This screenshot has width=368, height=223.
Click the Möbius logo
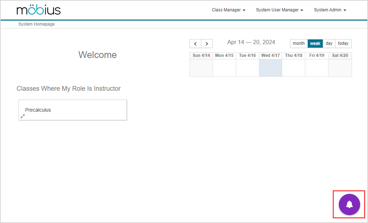38,10
